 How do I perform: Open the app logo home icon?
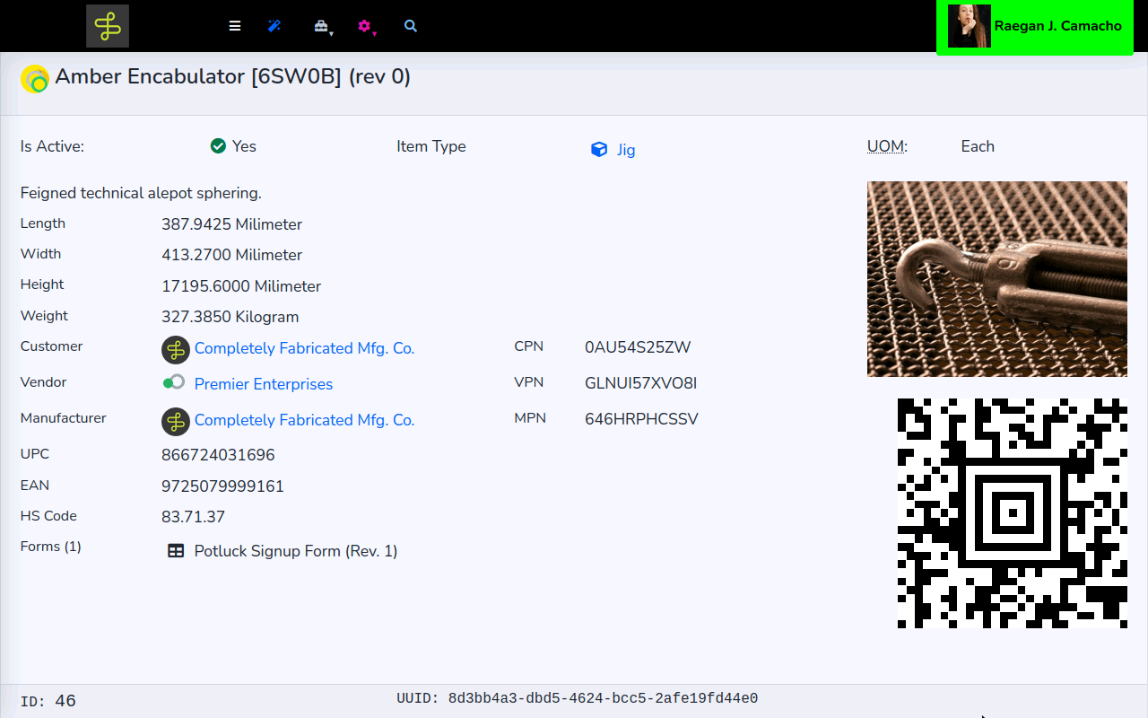tap(108, 26)
